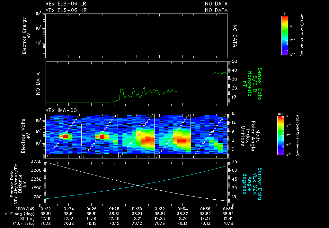
Task: Click the 45 tick on SZA axis
Action: coord(235,179)
